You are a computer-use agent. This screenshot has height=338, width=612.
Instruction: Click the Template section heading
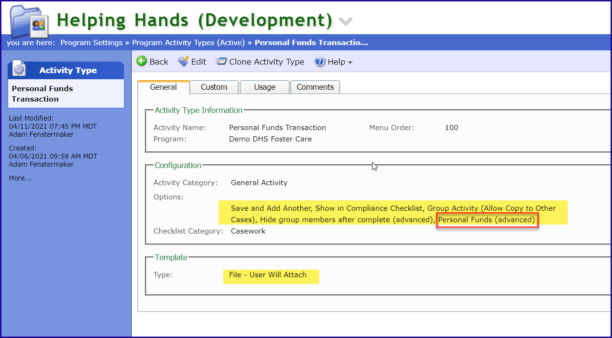(x=171, y=257)
